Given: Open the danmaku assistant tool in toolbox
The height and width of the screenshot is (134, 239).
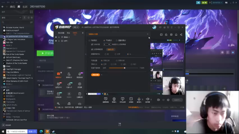Looking at the screenshot, I should [x=58, y=75].
